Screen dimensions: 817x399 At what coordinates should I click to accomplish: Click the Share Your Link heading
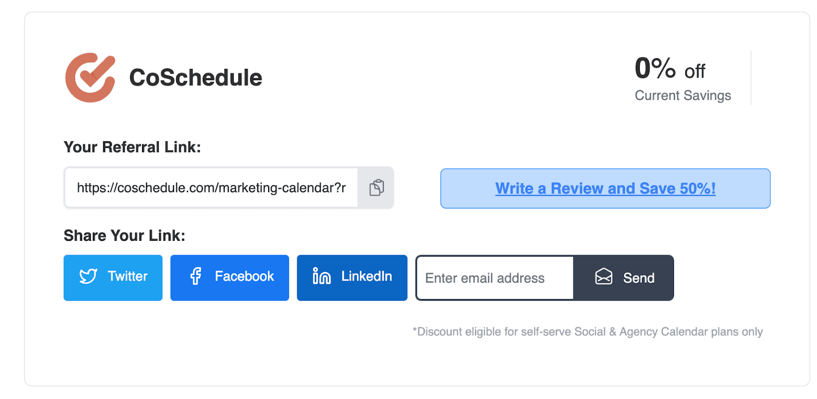coord(124,236)
